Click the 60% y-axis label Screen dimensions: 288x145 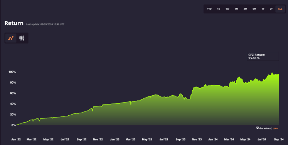point(13,93)
